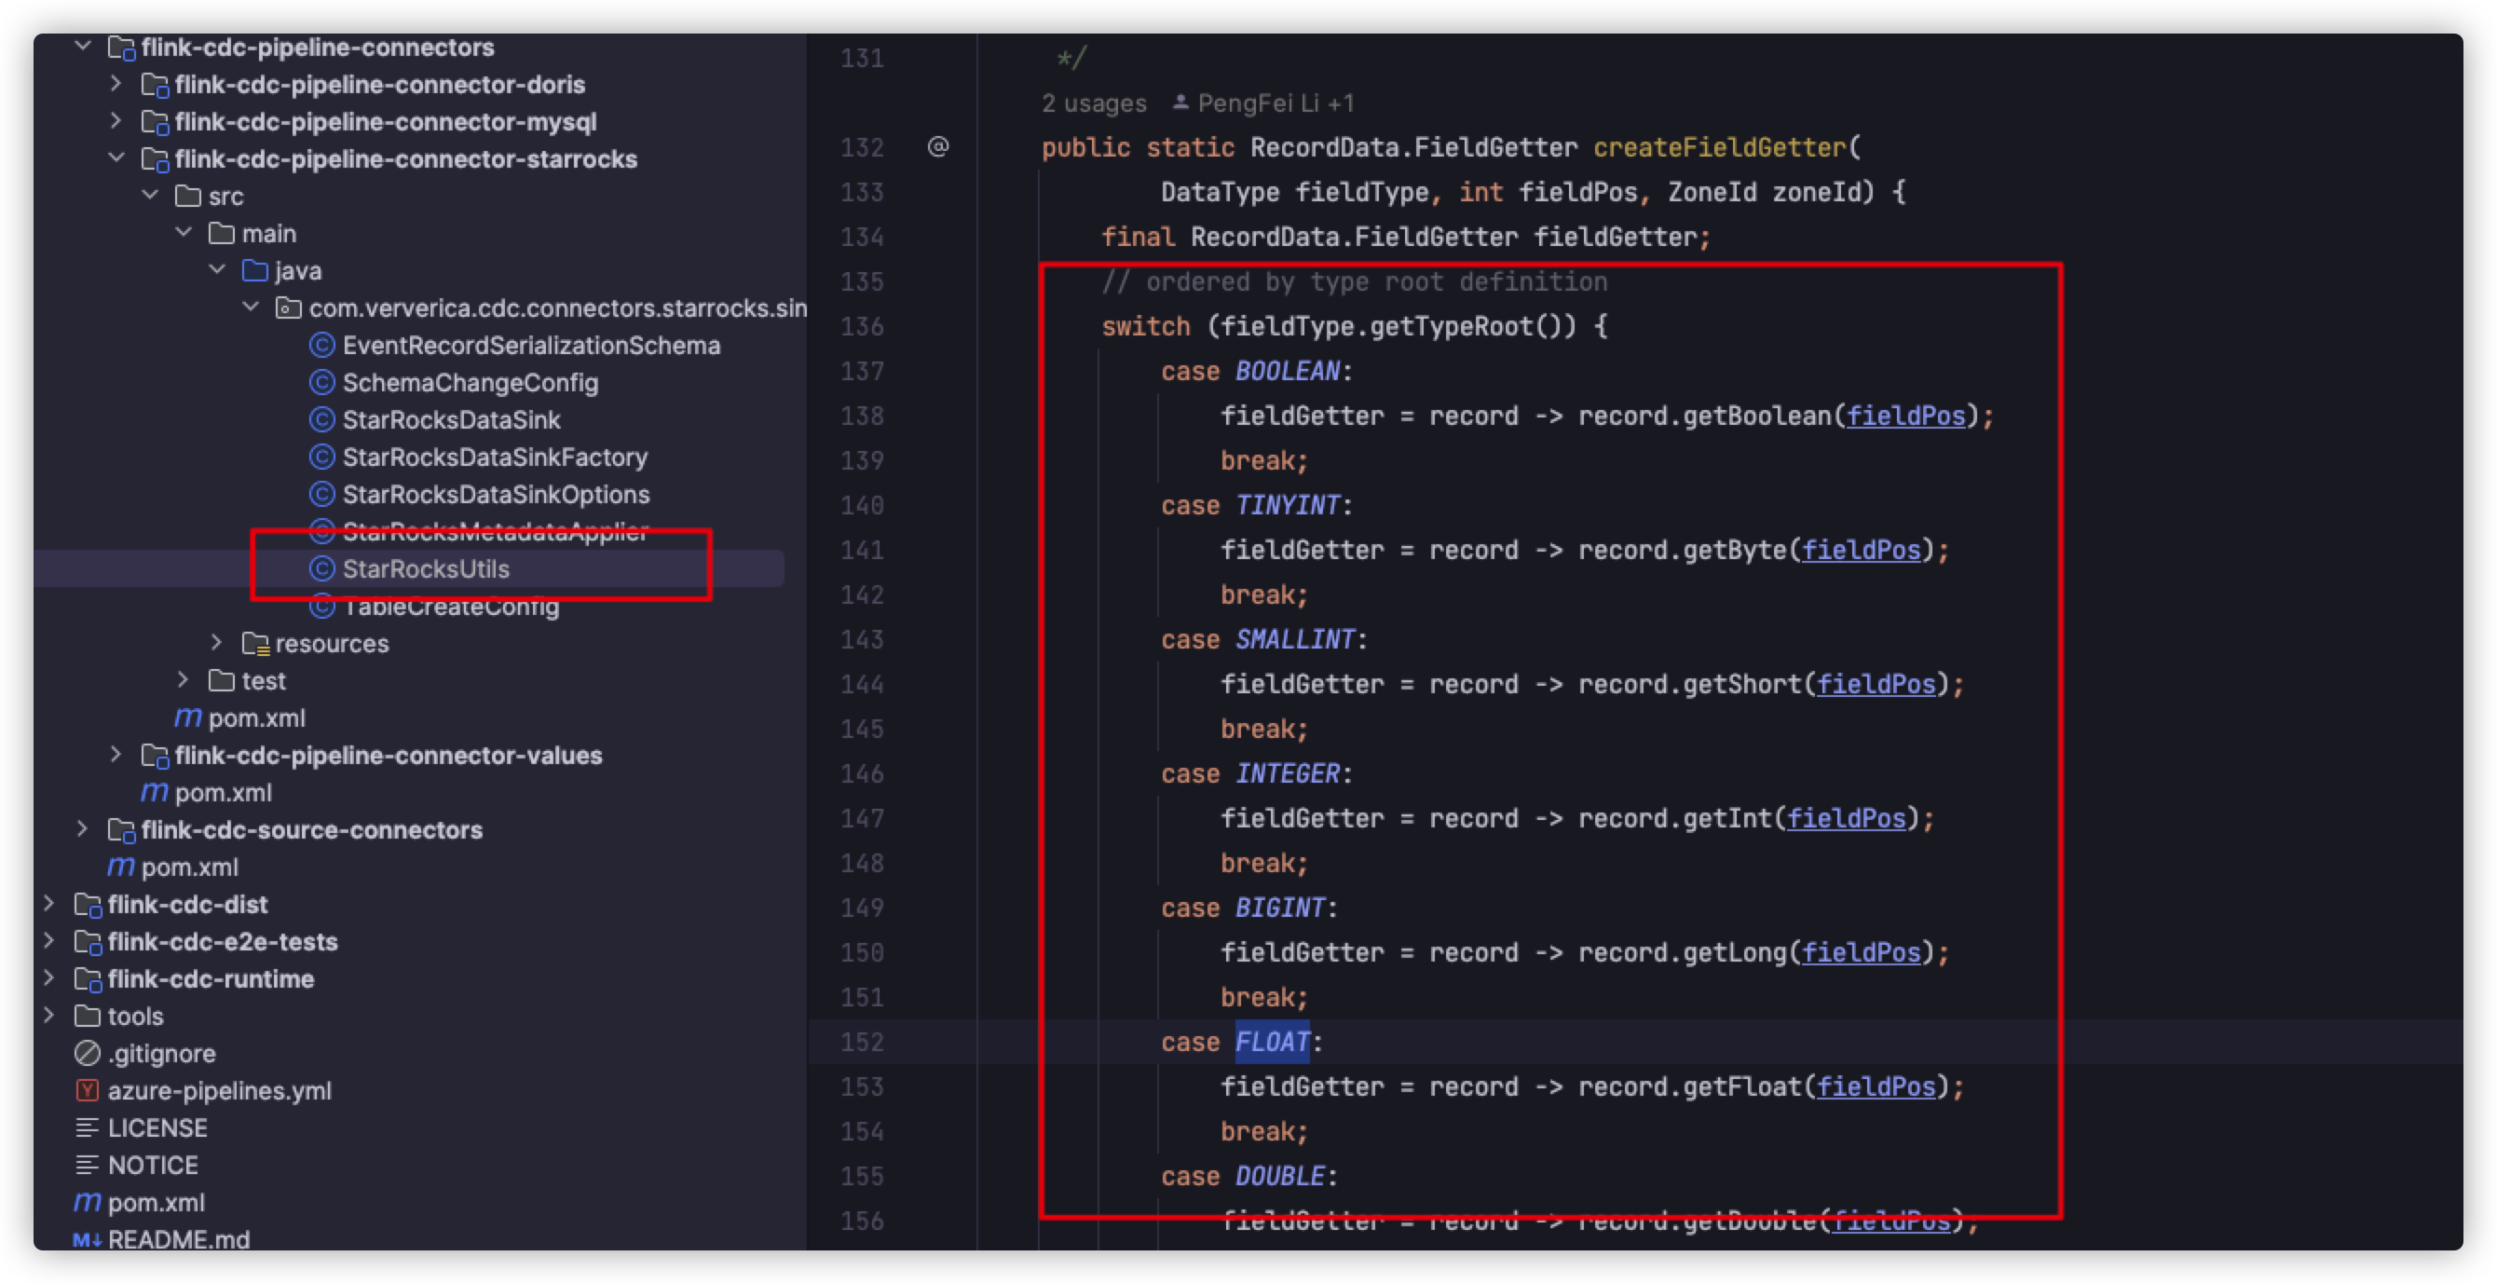Click the StarRocksDataSinkOptions class icon
This screenshot has height=1284, width=2497.
(321, 494)
